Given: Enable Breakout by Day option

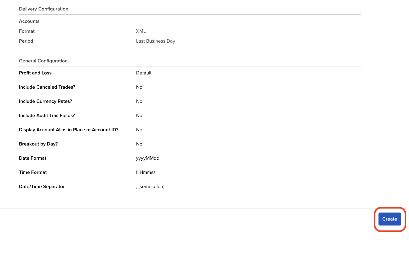Looking at the screenshot, I should [139, 144].
